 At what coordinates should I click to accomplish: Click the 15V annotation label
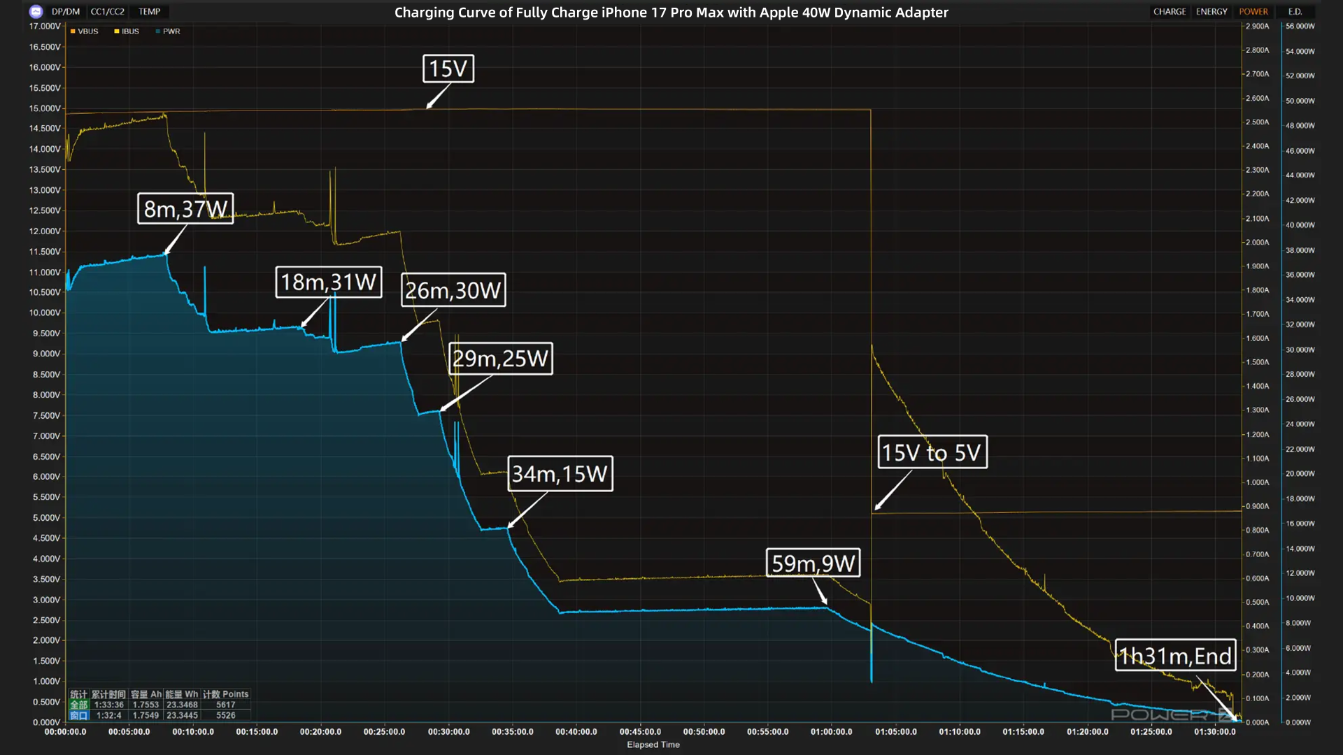tap(448, 69)
